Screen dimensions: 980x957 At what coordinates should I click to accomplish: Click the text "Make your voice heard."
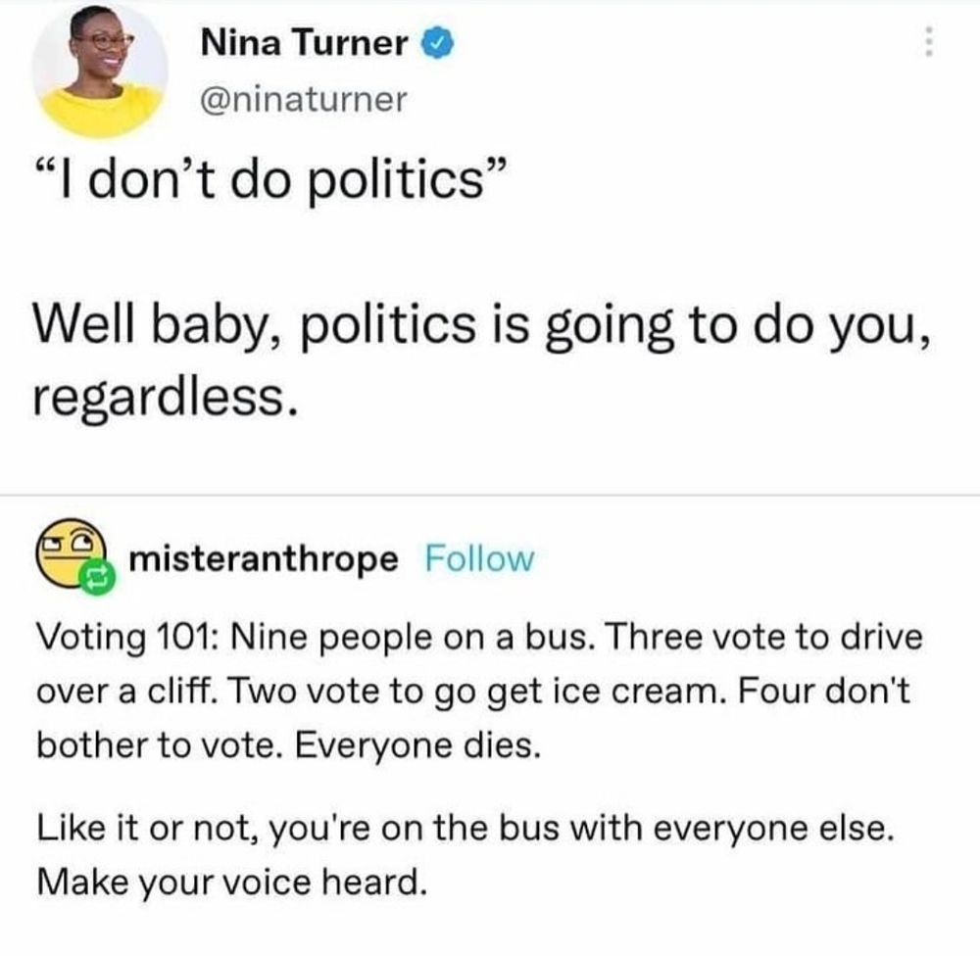point(232,883)
